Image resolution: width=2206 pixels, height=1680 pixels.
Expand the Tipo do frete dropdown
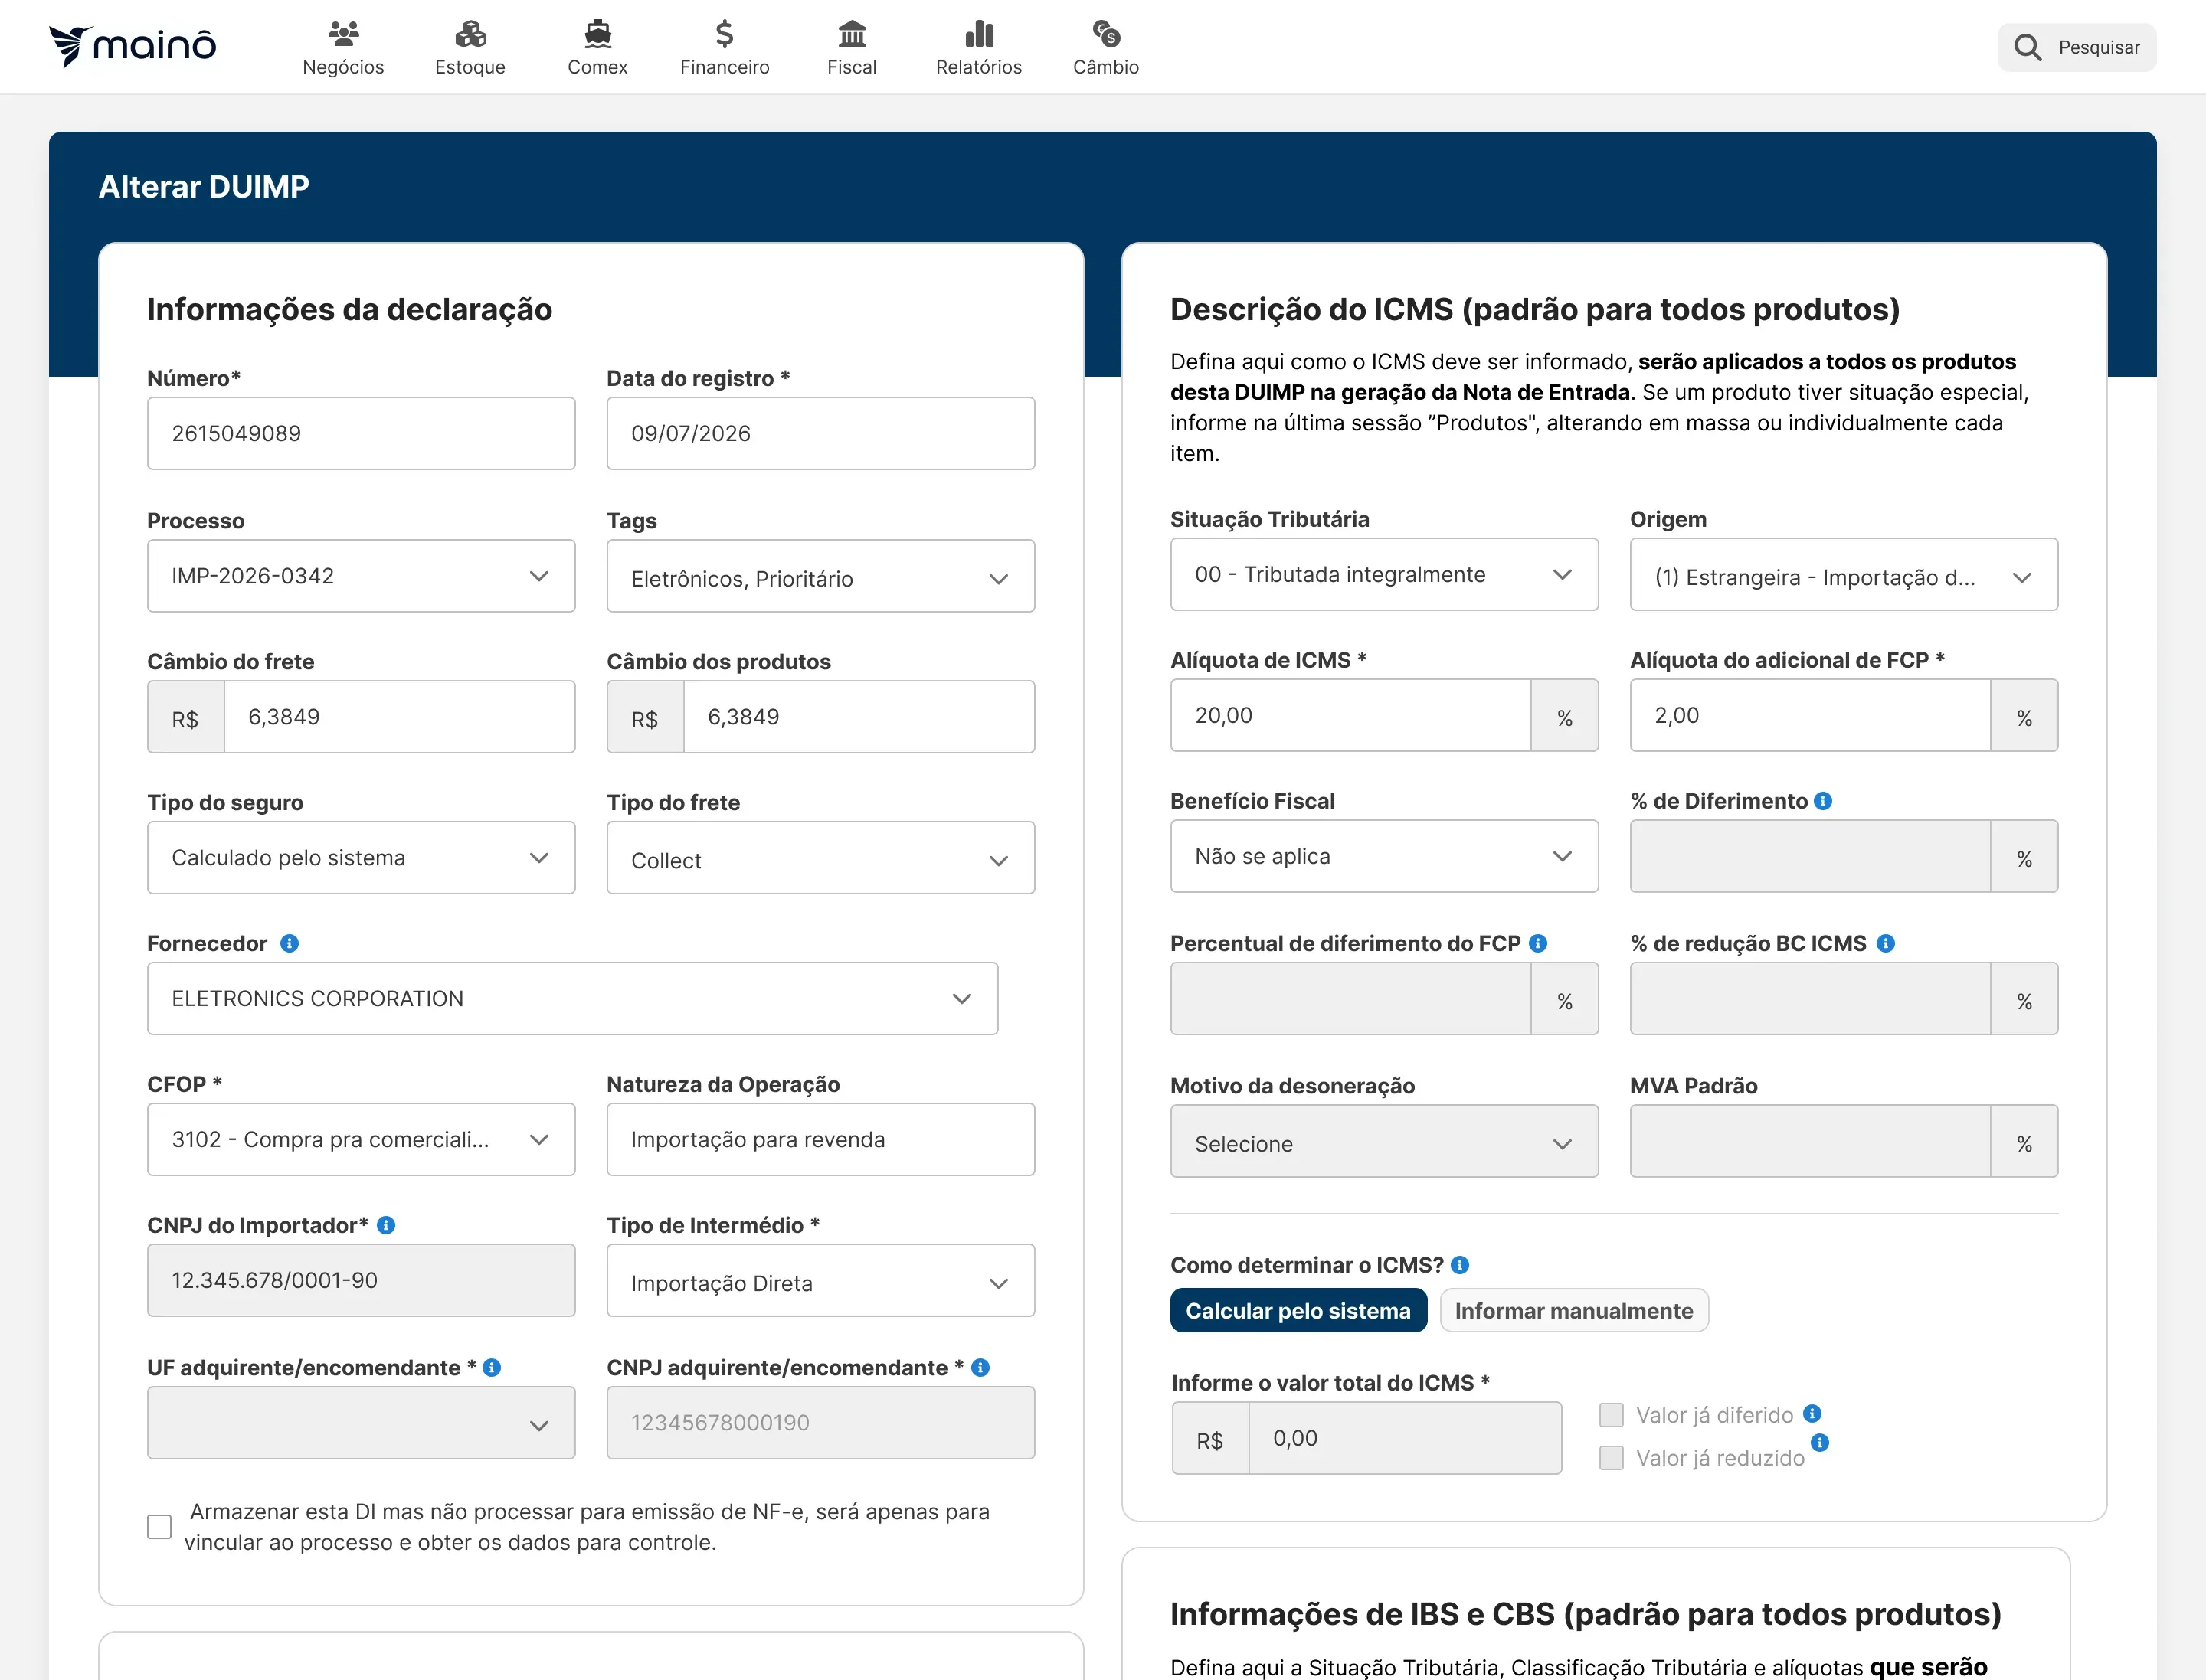(x=820, y=858)
